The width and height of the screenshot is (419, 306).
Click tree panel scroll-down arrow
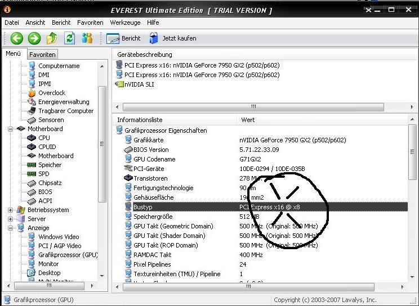[102, 276]
